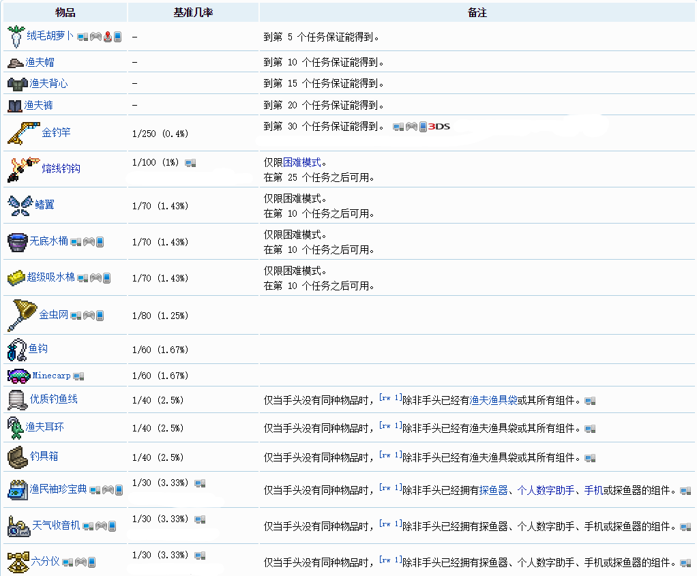Click mobile version icon beside 超级吸水棉
This screenshot has height=576, width=697.
(x=106, y=278)
